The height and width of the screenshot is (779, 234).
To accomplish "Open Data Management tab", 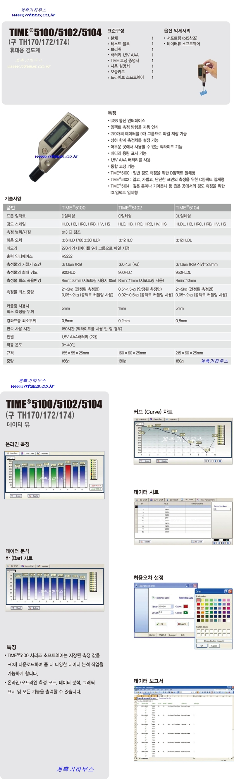I will click(206, 499).
